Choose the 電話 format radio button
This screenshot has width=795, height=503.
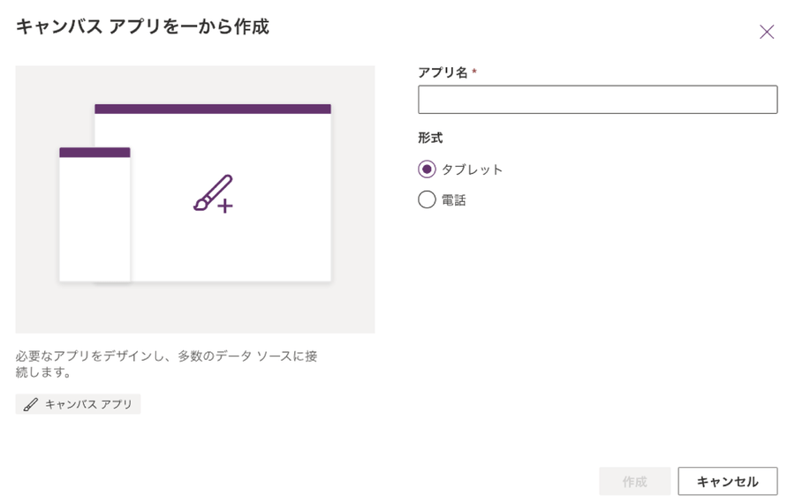click(x=428, y=199)
